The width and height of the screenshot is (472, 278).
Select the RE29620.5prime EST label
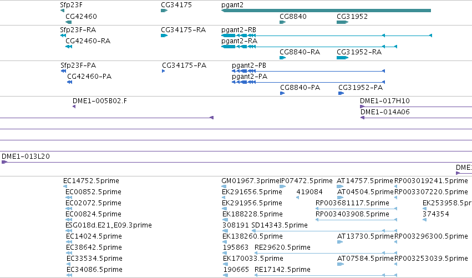pos(282,247)
